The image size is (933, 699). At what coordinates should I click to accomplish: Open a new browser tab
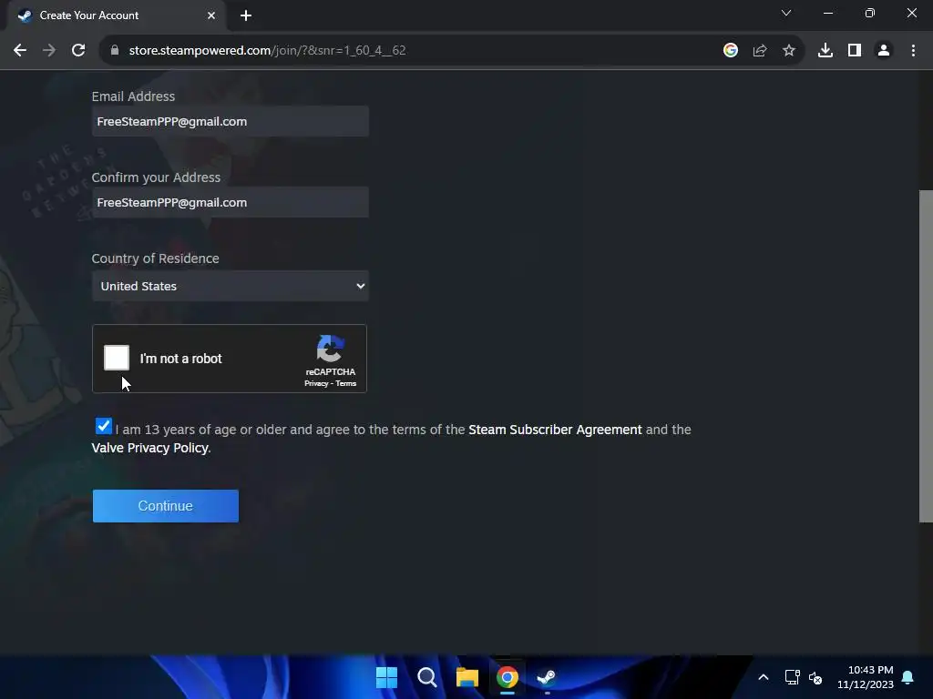246,15
